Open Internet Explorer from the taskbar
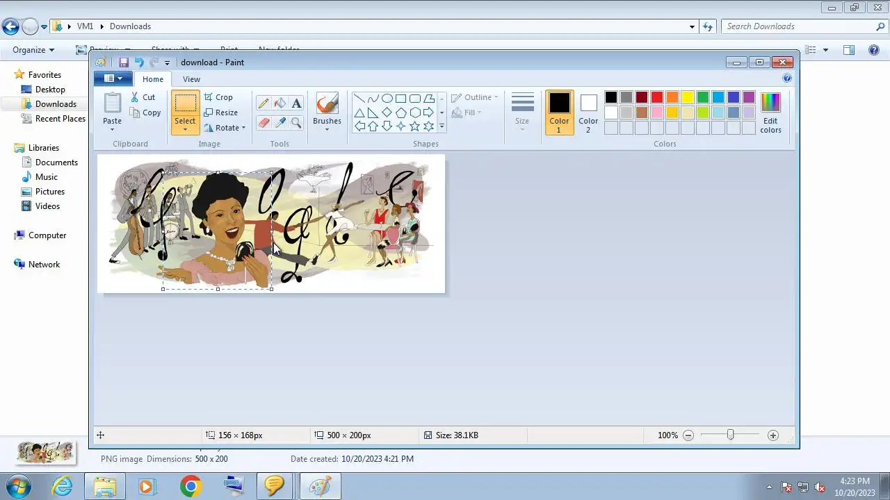The height and width of the screenshot is (500, 890). click(63, 486)
